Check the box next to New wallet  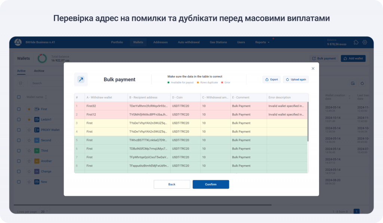(x=19, y=182)
